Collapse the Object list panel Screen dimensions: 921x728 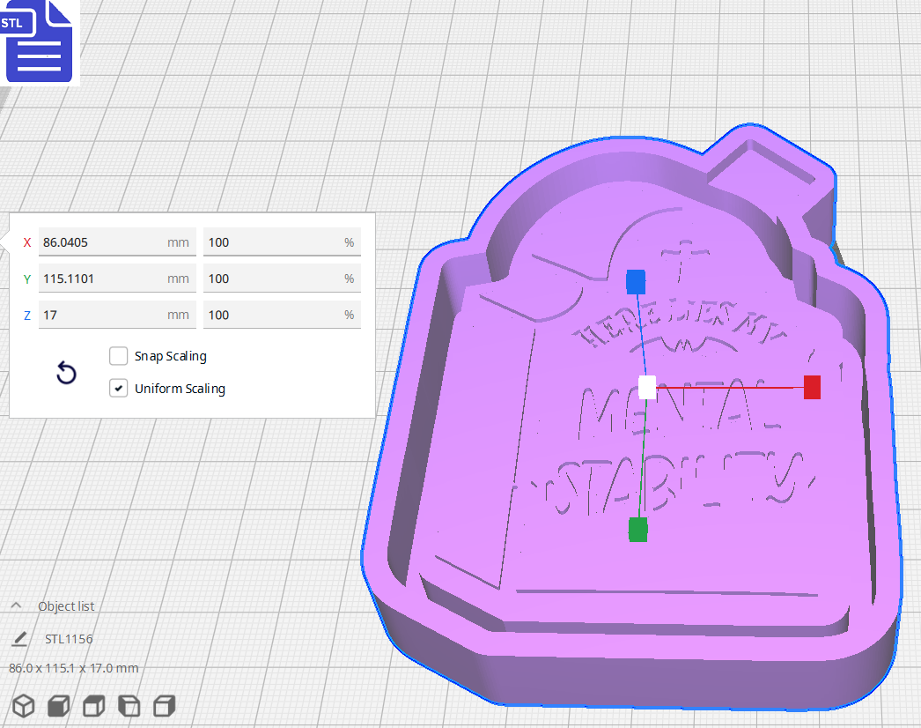16,605
